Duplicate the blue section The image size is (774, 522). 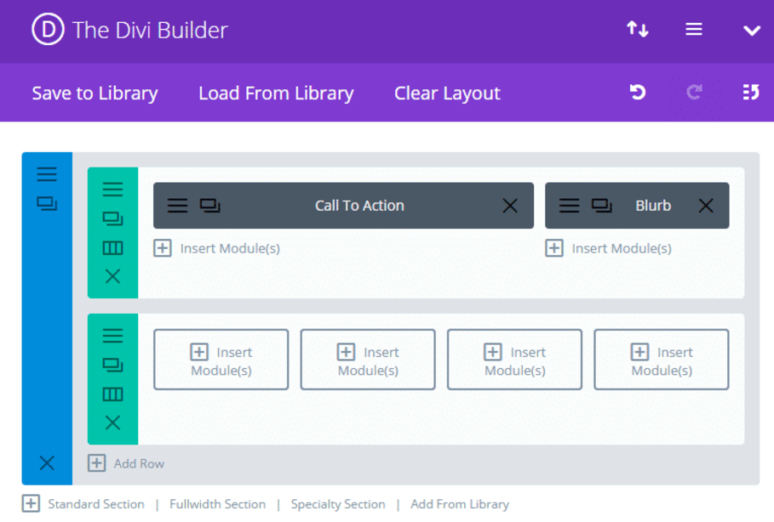pos(47,203)
